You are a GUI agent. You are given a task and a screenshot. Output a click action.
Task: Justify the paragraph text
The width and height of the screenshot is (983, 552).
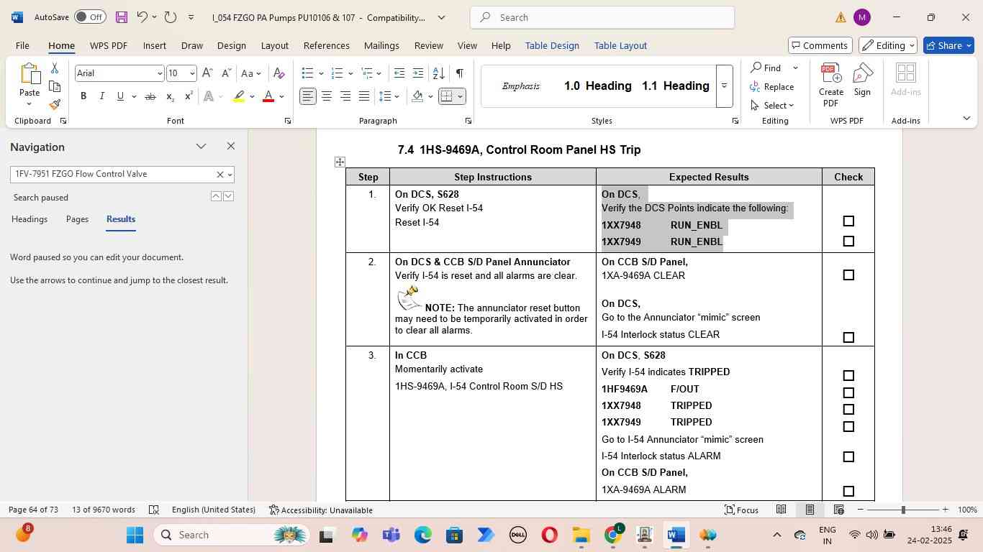(364, 96)
